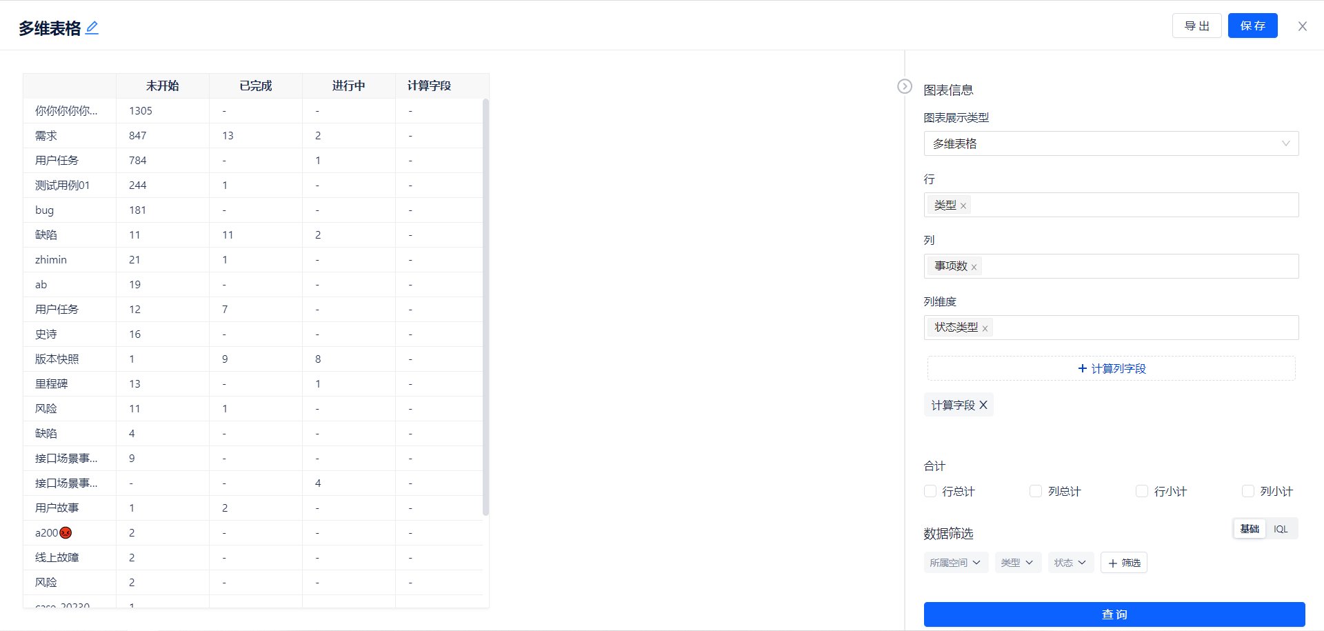Click the 列维度 field input area
The width and height of the screenshot is (1324, 631).
coord(1111,328)
